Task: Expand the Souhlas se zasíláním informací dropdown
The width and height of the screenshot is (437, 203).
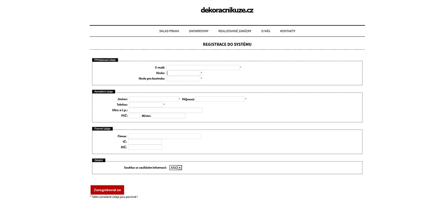Action: 176,168
